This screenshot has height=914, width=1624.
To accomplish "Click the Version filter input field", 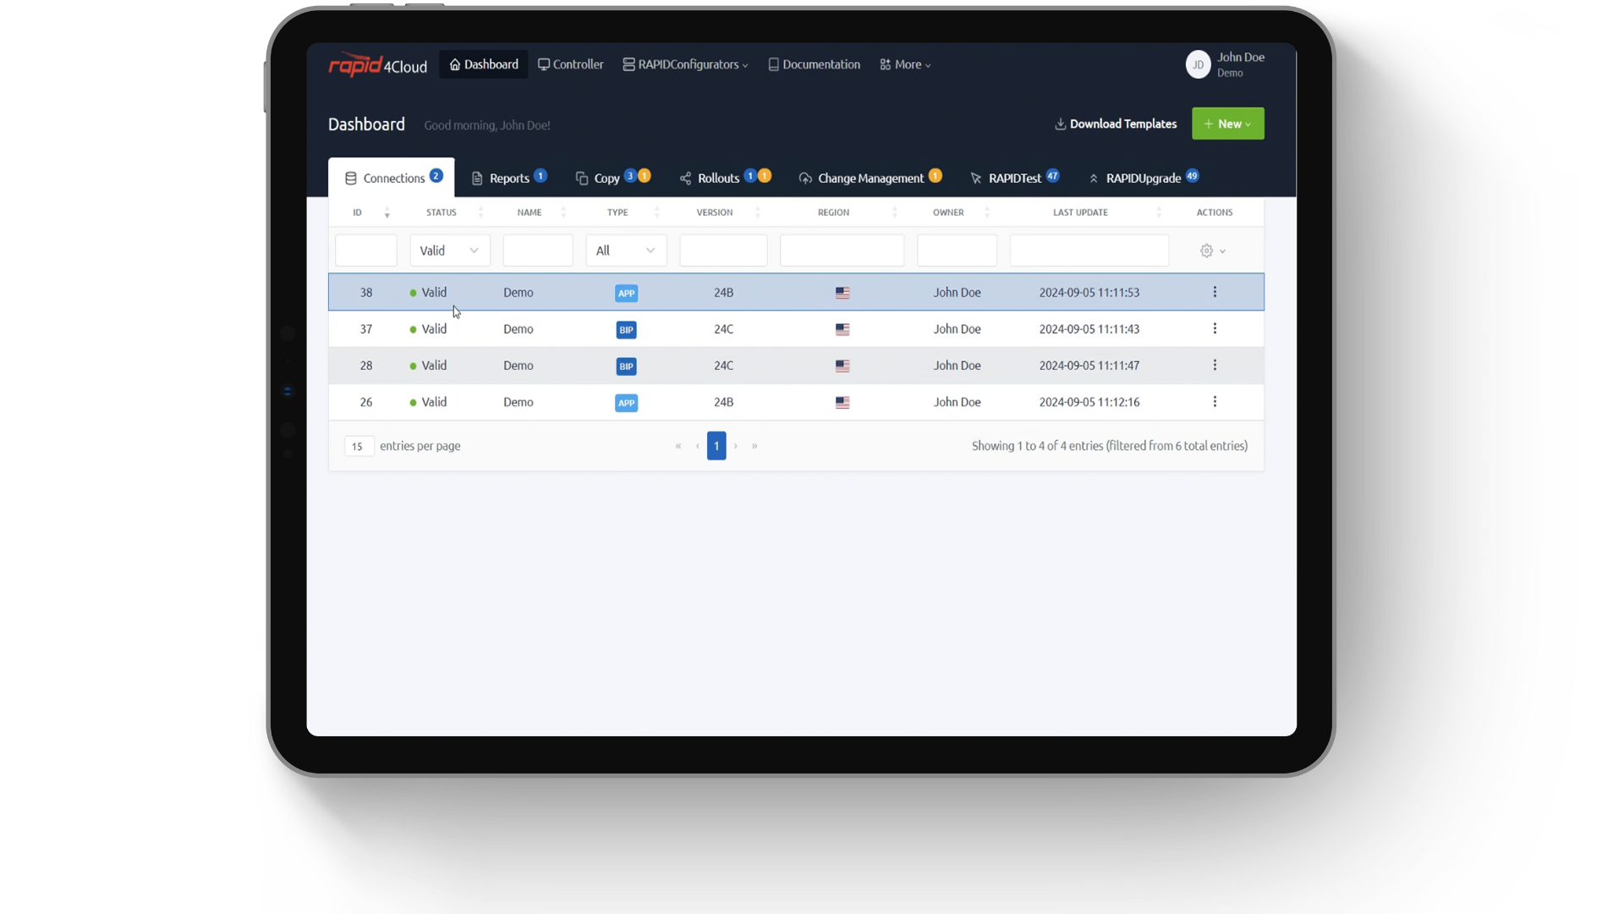I will click(723, 251).
